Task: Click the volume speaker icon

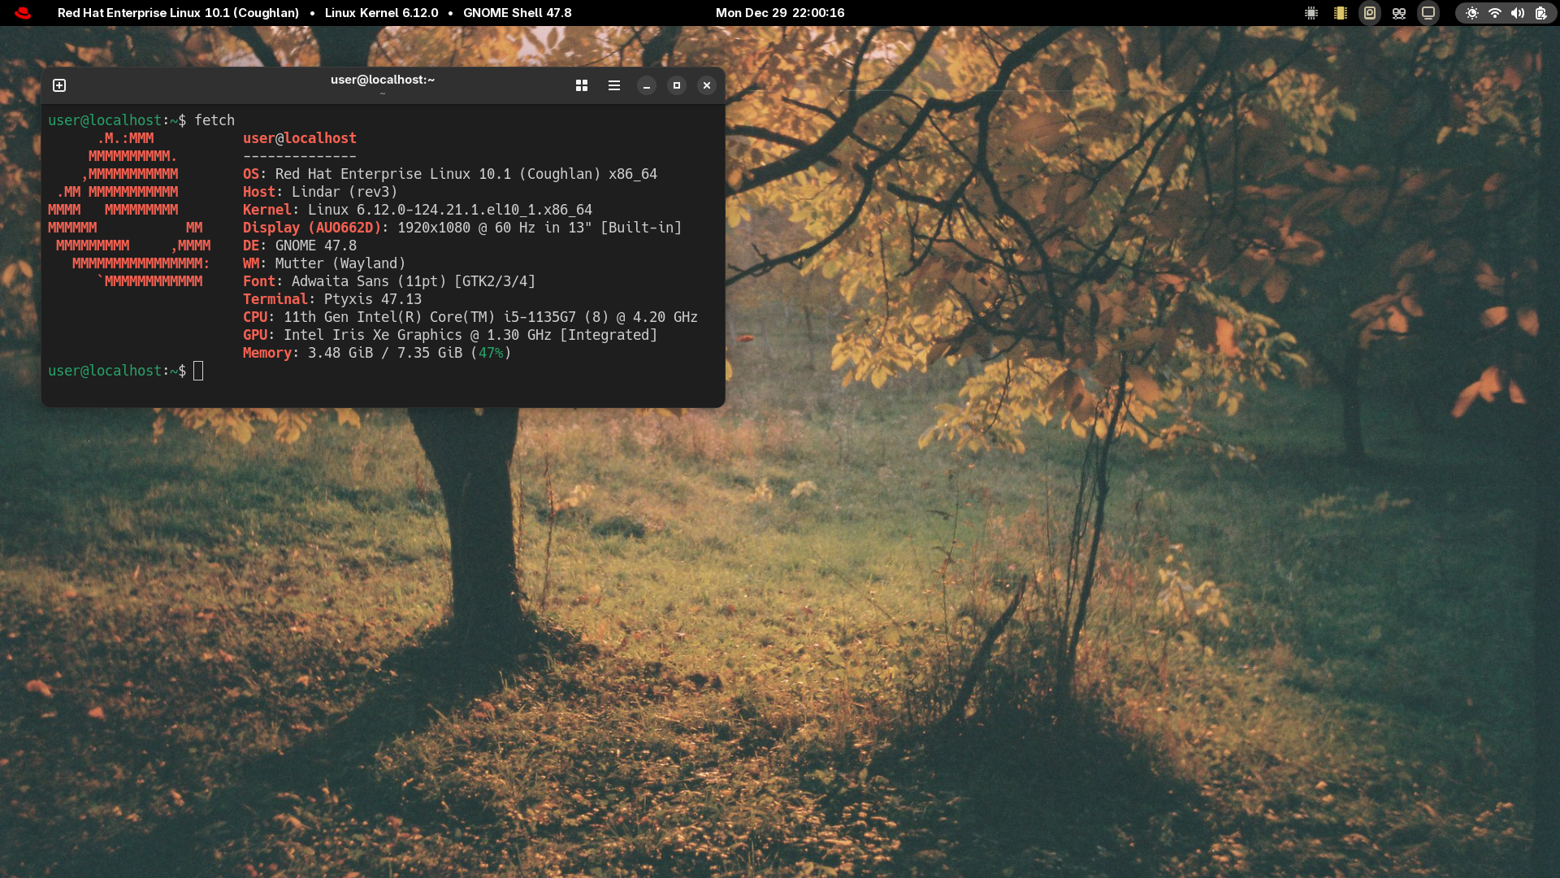Action: pos(1518,13)
